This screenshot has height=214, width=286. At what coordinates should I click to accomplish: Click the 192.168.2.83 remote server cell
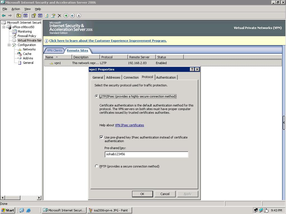137,63
